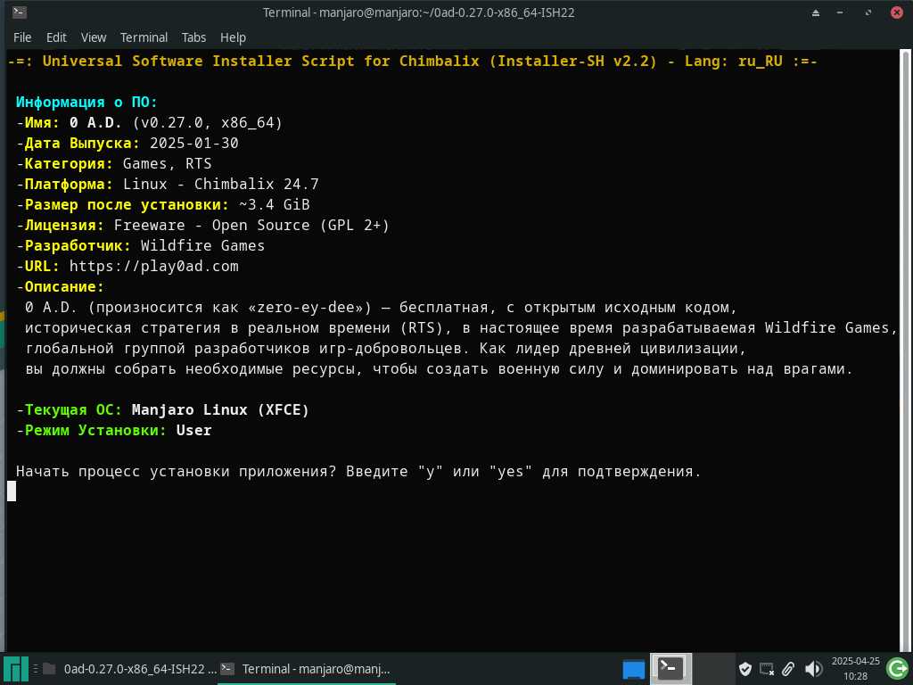Open the network connection tray icon
913x685 pixels.
pos(767,669)
